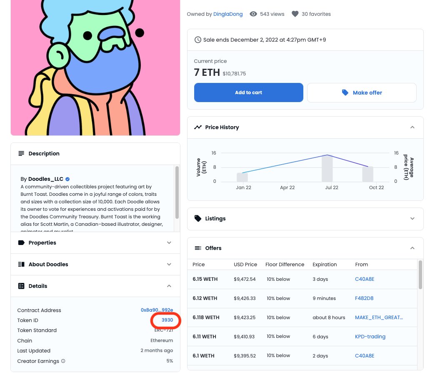Click the Jan 22 volume bar
The image size is (430, 375).
pos(242,177)
